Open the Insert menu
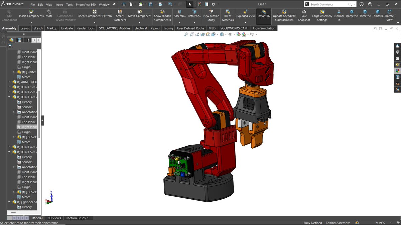Screen dimensions: 401x225 [59, 5]
